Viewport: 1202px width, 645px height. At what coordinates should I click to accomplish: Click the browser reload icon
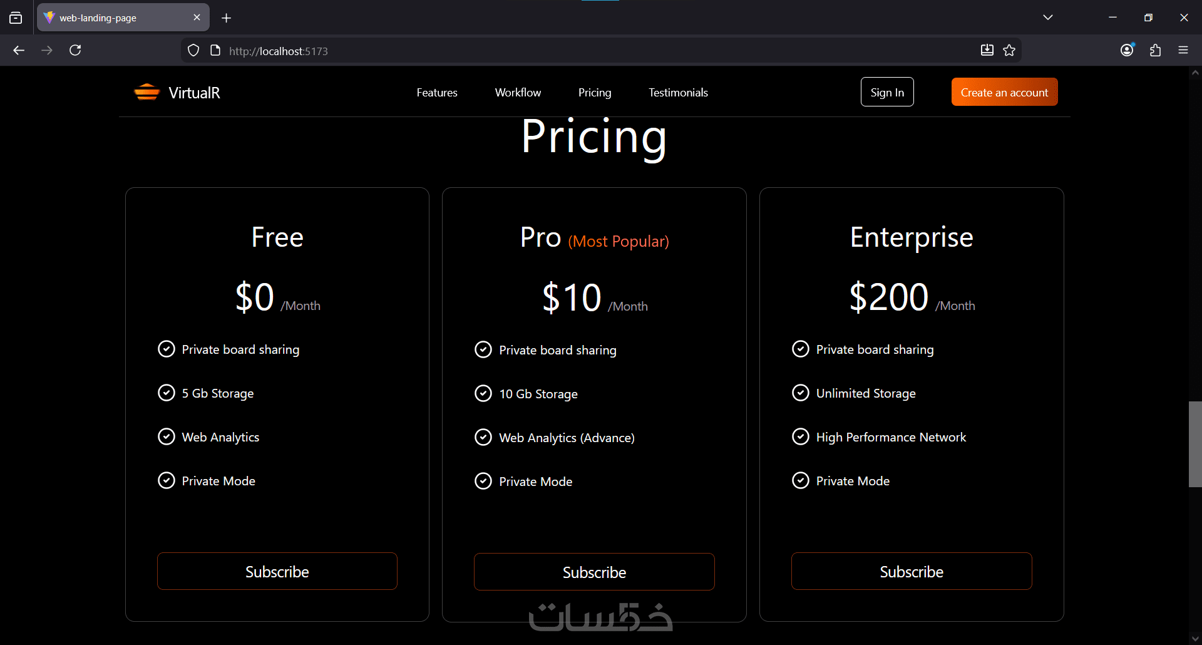tap(75, 50)
